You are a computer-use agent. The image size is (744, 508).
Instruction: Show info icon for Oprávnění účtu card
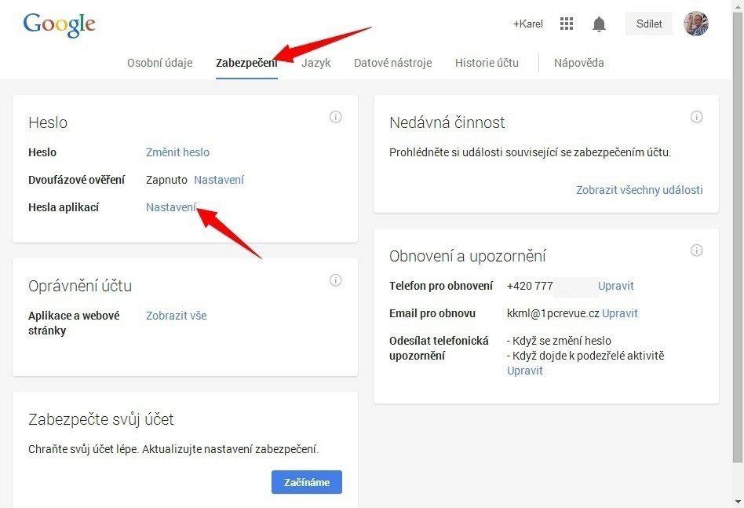[335, 280]
